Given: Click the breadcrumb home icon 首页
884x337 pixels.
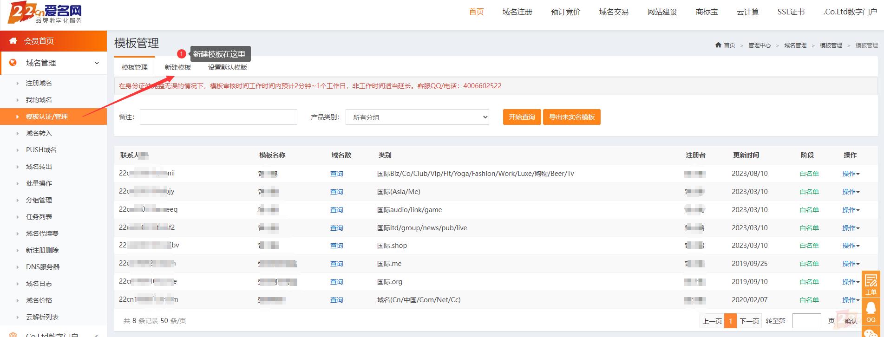Looking at the screenshot, I should [719, 45].
